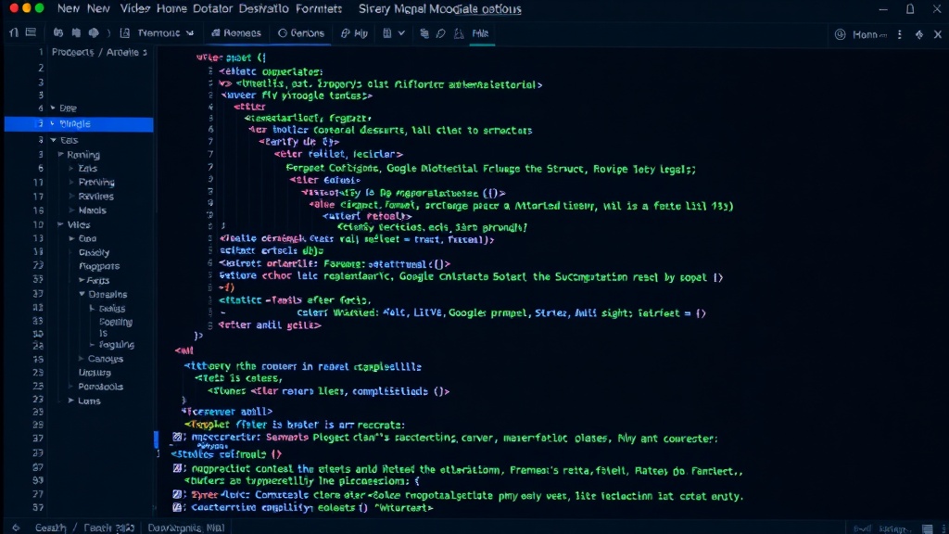Click the circular user icon beside Honn
Screen dimensions: 949x534
(840, 34)
